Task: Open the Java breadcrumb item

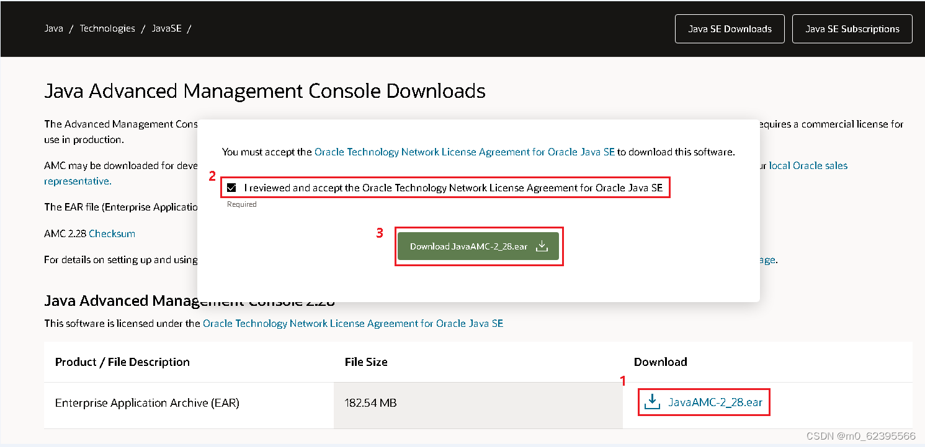Action: pyautogui.click(x=53, y=28)
